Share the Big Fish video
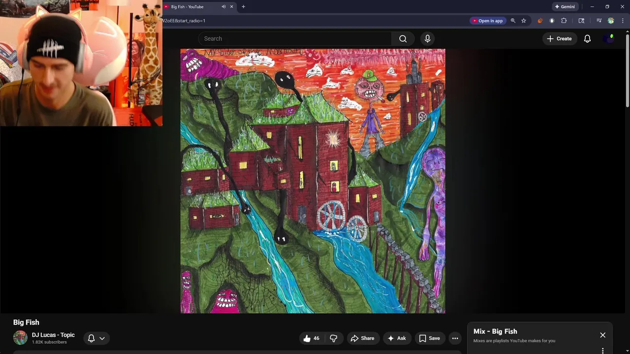This screenshot has height=354, width=630. pos(362,338)
